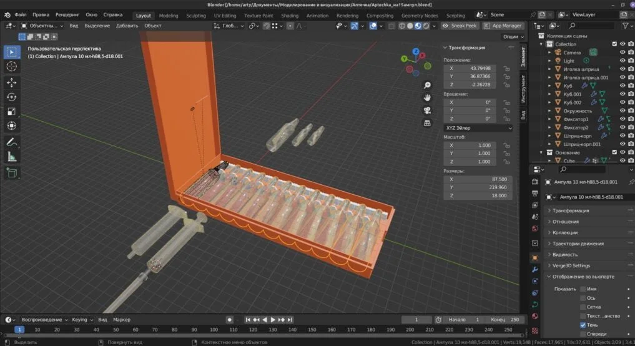Exclude Collection via its checkbox
This screenshot has height=346, width=635.
614,44
